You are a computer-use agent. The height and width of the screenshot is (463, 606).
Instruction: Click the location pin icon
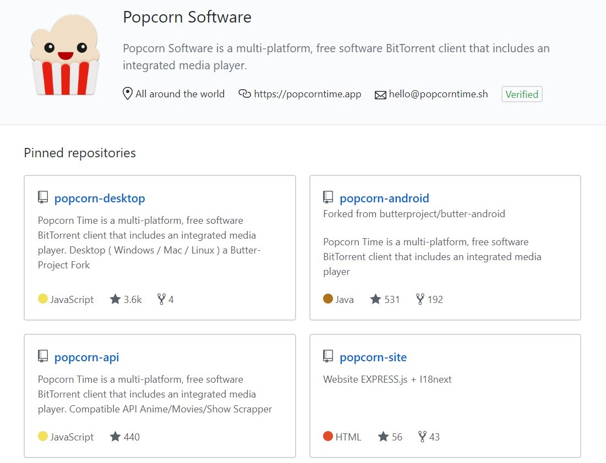(127, 94)
